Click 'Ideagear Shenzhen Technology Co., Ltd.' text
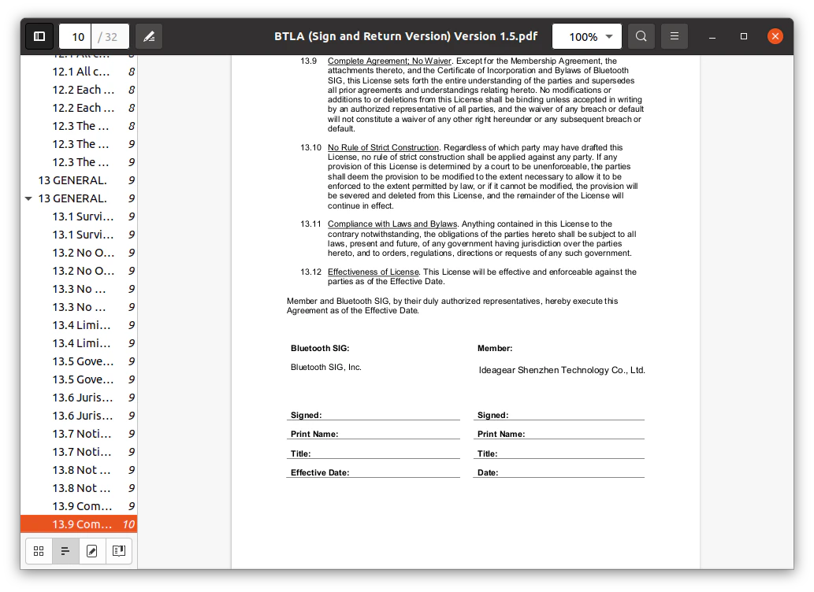Image resolution: width=814 pixels, height=592 pixels. click(x=562, y=370)
